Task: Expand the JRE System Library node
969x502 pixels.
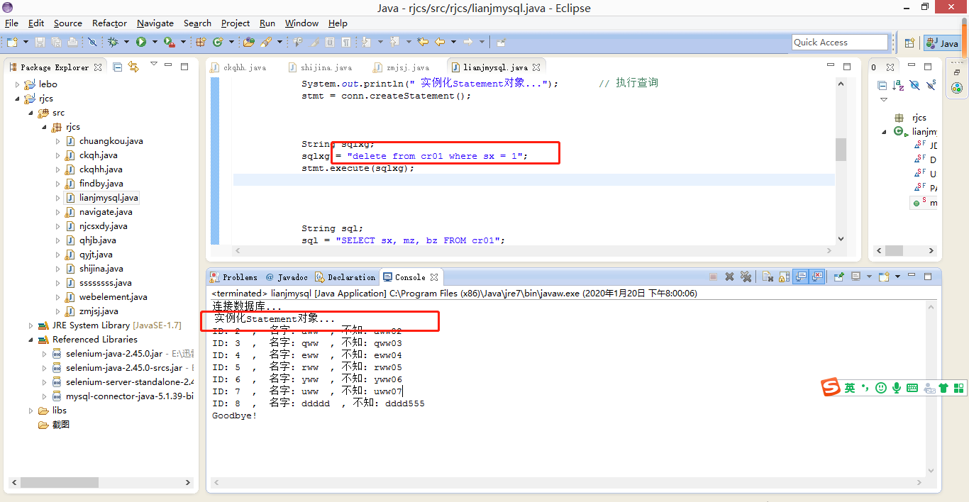Action: coord(31,325)
